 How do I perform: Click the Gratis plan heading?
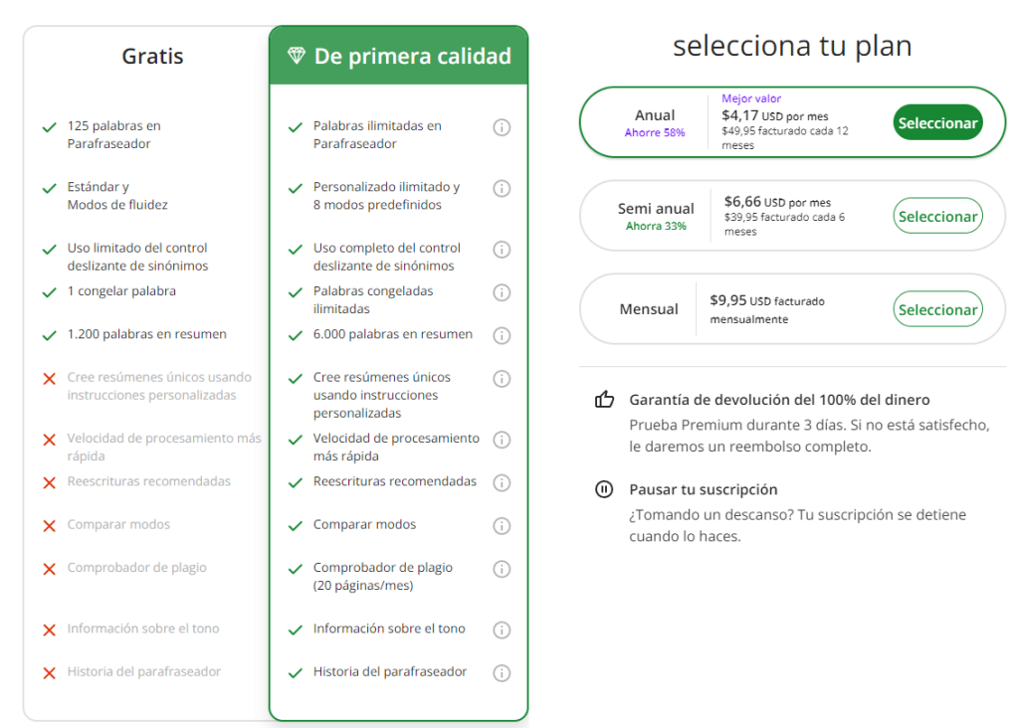(152, 57)
